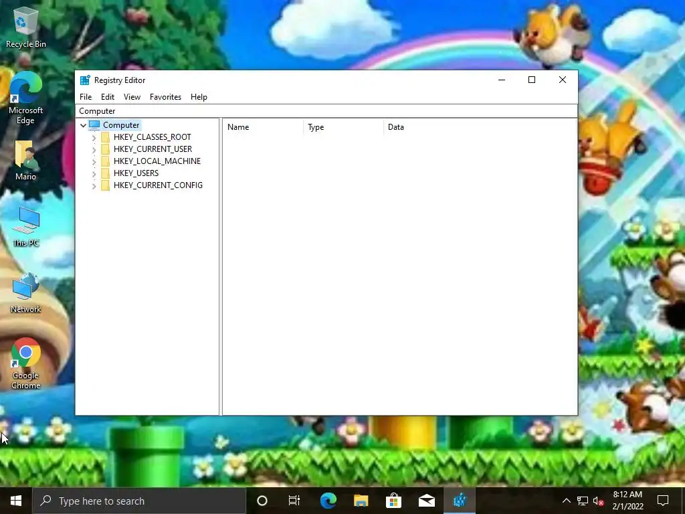Screen dimensions: 685x514
Task: Open the clock showing 8:12 AM
Action: (x=627, y=501)
